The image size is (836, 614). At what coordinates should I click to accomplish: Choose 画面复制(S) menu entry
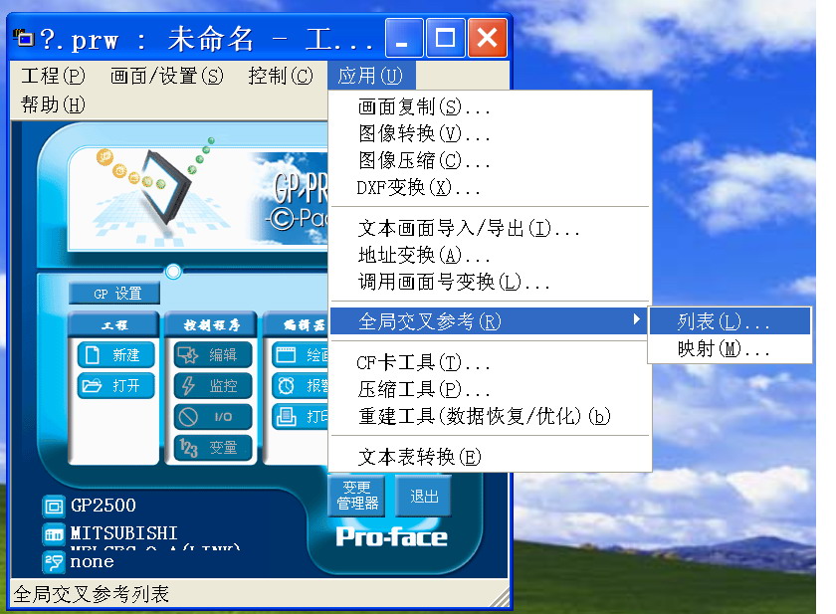[424, 107]
